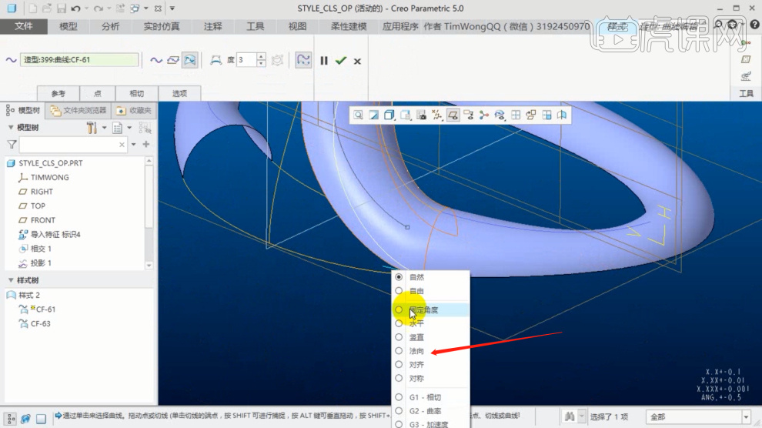Select the 自由 (Free) radio option
This screenshot has width=762, height=428.
pyautogui.click(x=399, y=290)
